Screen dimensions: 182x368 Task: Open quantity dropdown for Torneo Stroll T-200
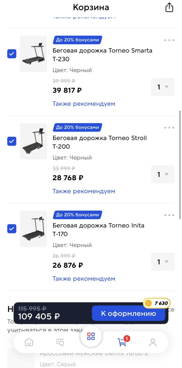point(163,174)
